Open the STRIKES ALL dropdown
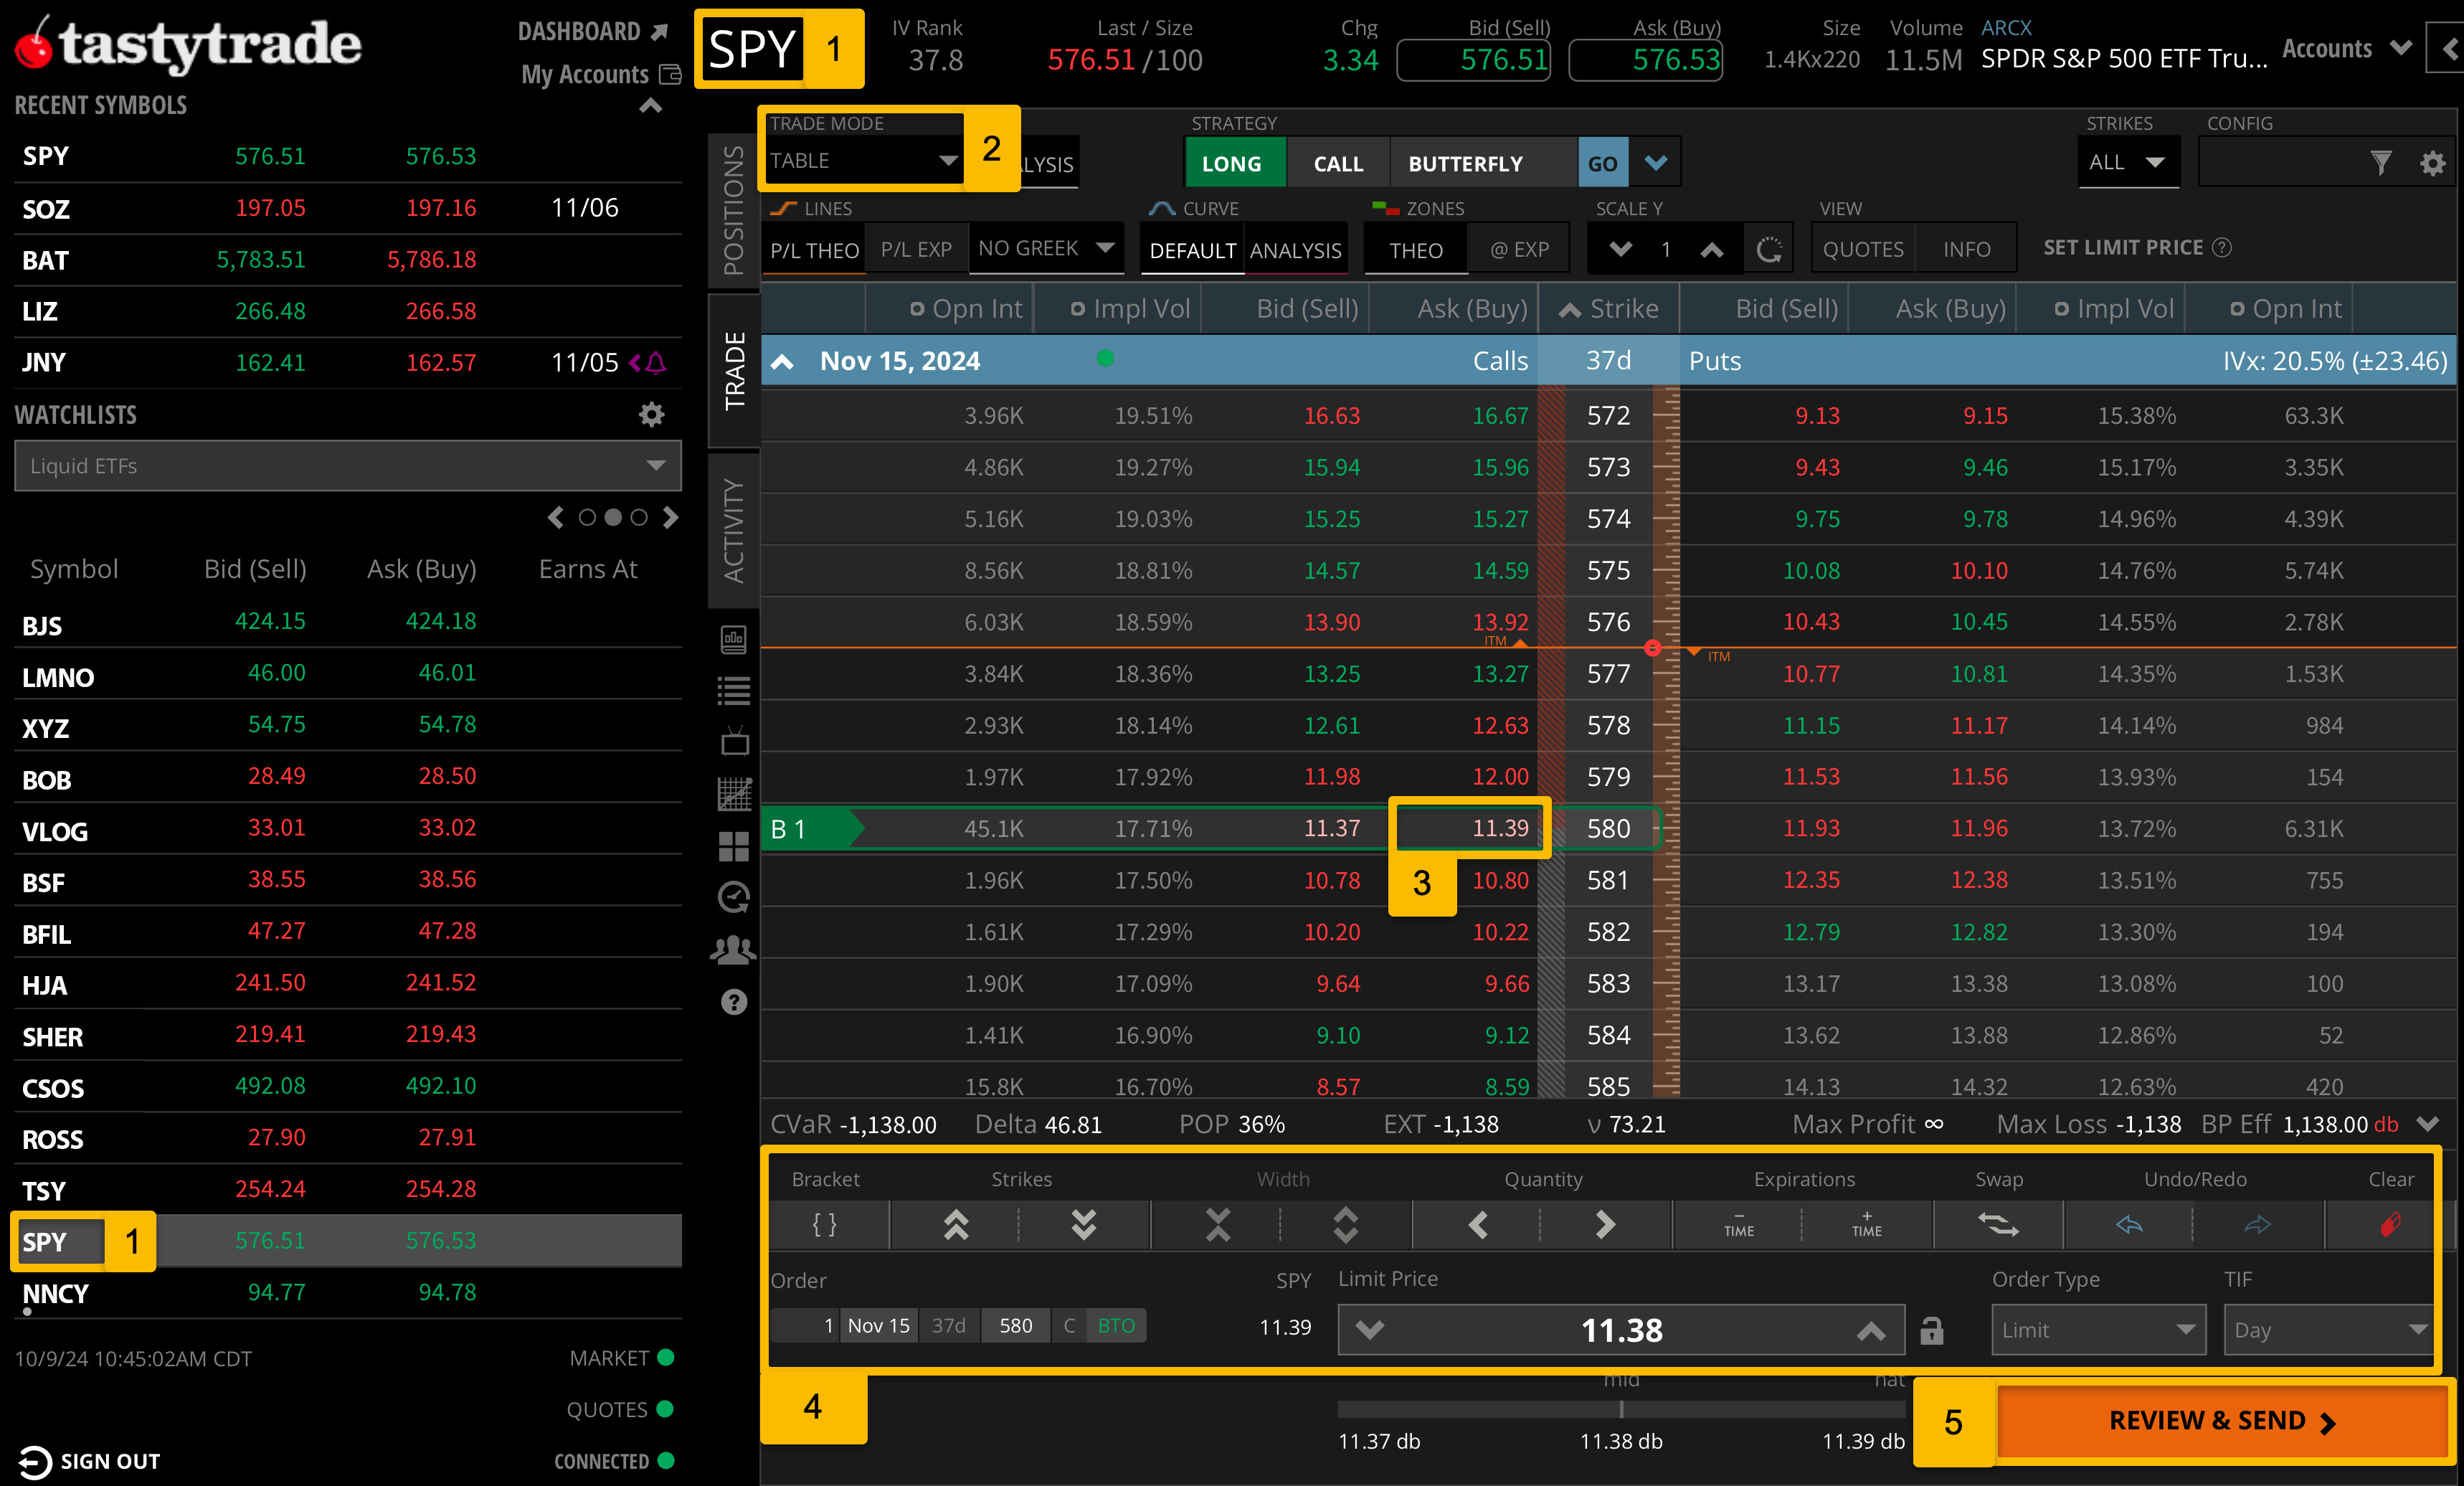The image size is (2464, 1486). (2128, 162)
